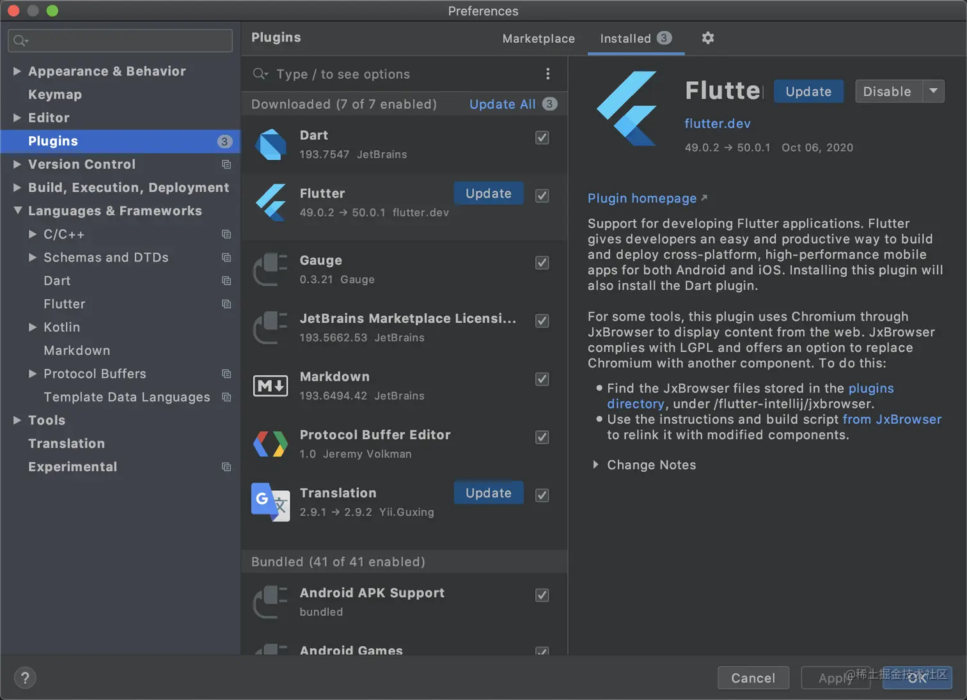Click the Dart plugin logo icon
This screenshot has height=700, width=967.
click(x=271, y=144)
